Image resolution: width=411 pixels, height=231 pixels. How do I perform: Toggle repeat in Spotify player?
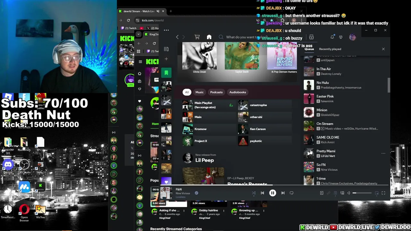tap(292, 193)
